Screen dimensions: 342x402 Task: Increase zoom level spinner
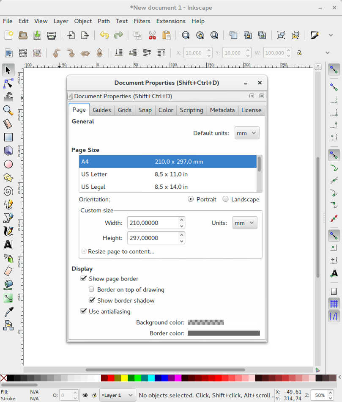point(331,393)
